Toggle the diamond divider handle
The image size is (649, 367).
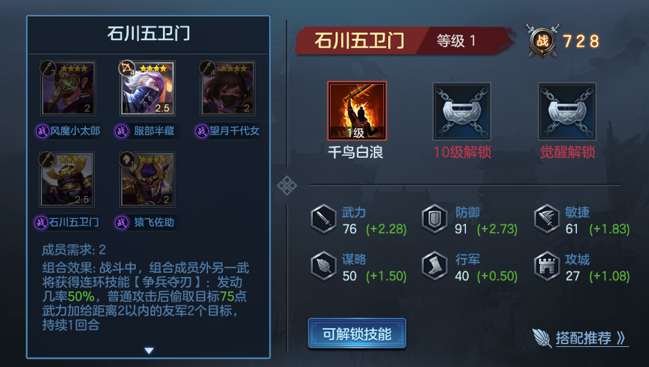287,186
